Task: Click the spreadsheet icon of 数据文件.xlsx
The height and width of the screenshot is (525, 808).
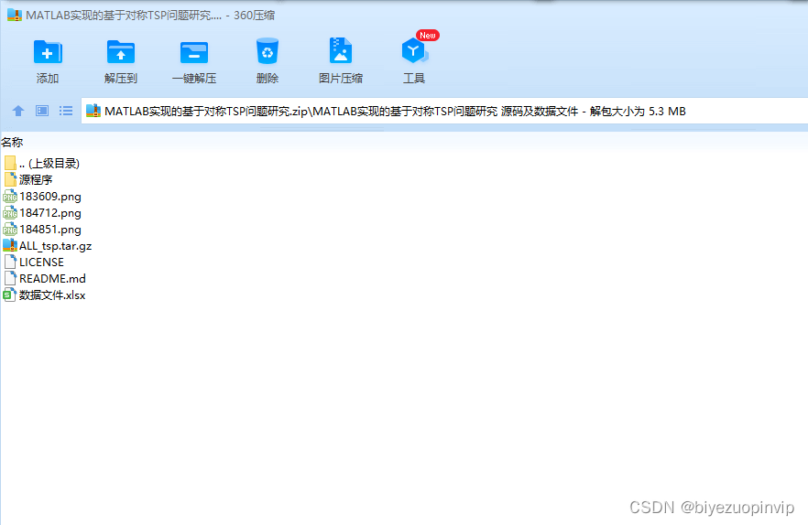Action: coord(10,295)
